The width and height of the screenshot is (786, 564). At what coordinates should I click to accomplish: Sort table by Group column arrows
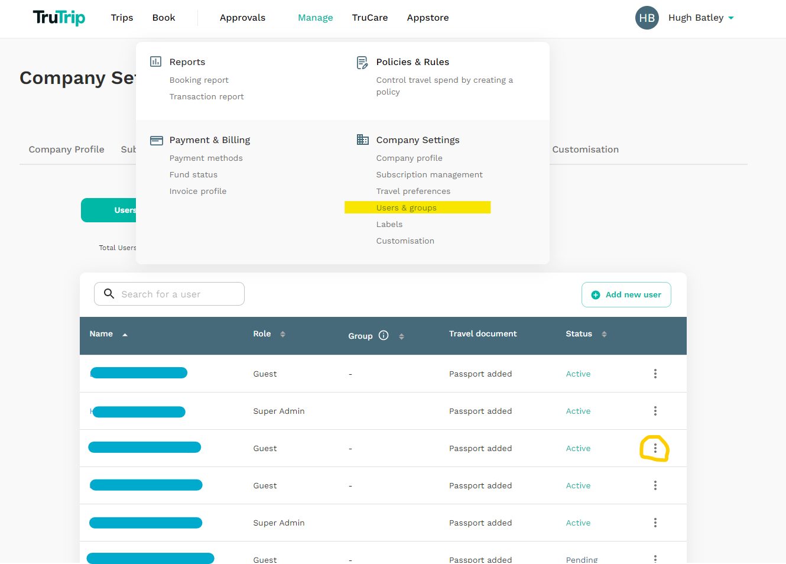coord(401,336)
